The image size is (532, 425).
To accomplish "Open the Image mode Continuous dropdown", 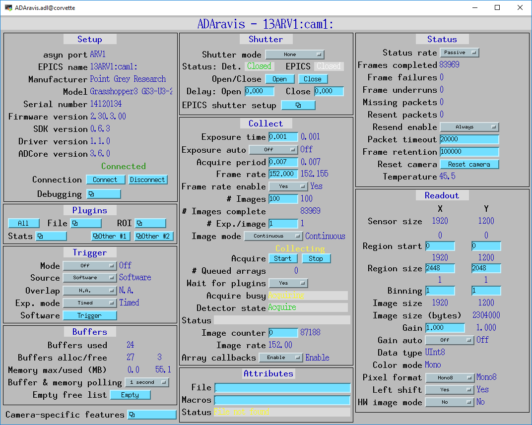I will (273, 236).
